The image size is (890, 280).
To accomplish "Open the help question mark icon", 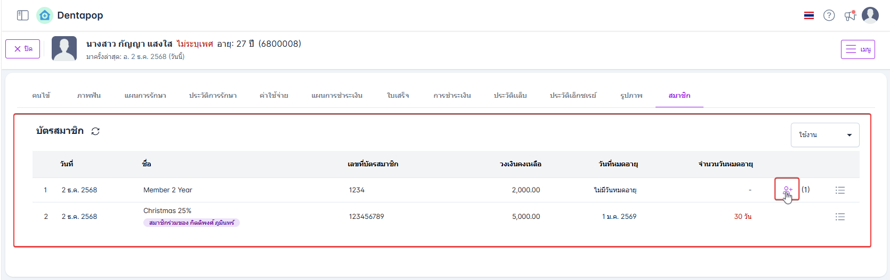I will (x=829, y=15).
